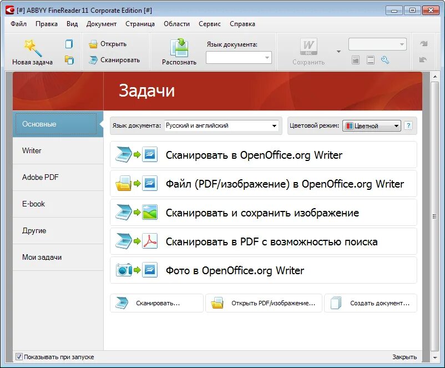Switch to the Другие tab
This screenshot has width=445, height=368.
pos(58,230)
